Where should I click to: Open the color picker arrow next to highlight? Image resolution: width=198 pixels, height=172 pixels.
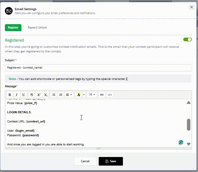pos(84,95)
